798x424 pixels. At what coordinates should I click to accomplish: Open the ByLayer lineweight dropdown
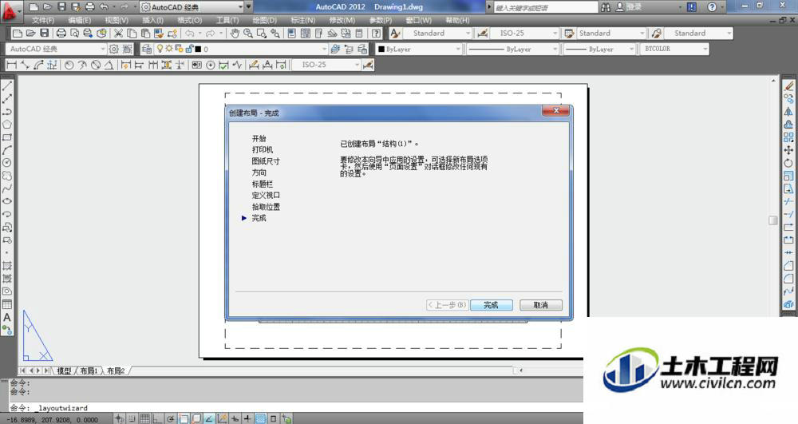point(599,49)
